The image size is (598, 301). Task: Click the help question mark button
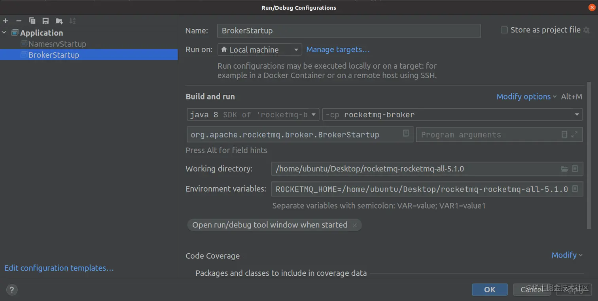12,290
